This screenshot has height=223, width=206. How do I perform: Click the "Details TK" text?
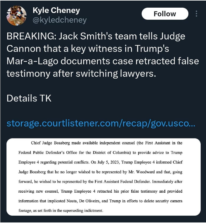point(29,98)
